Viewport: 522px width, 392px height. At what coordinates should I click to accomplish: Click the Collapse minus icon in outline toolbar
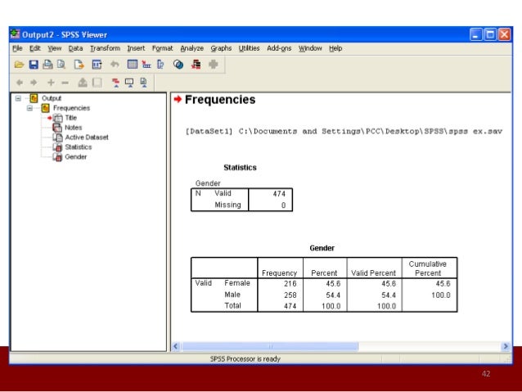65,83
